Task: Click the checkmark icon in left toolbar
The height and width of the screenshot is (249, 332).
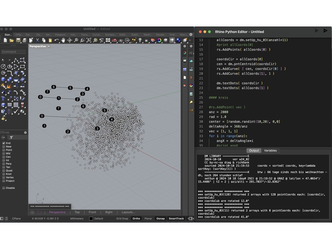Action: tap(16, 111)
